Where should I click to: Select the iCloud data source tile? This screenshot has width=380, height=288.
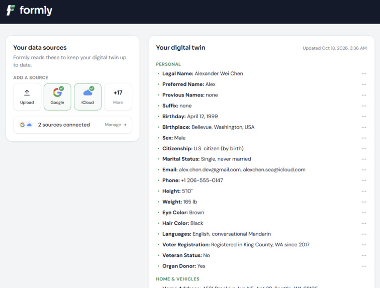tap(88, 97)
